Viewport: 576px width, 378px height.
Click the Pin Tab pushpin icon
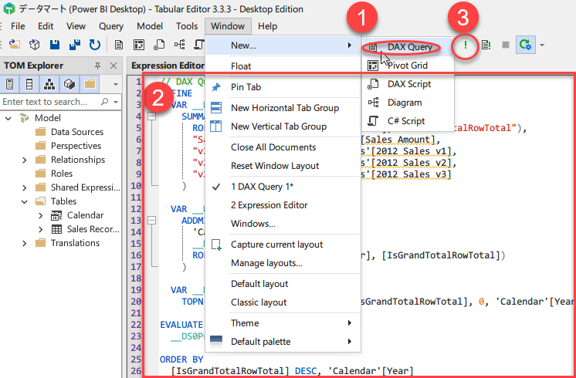pyautogui.click(x=216, y=87)
